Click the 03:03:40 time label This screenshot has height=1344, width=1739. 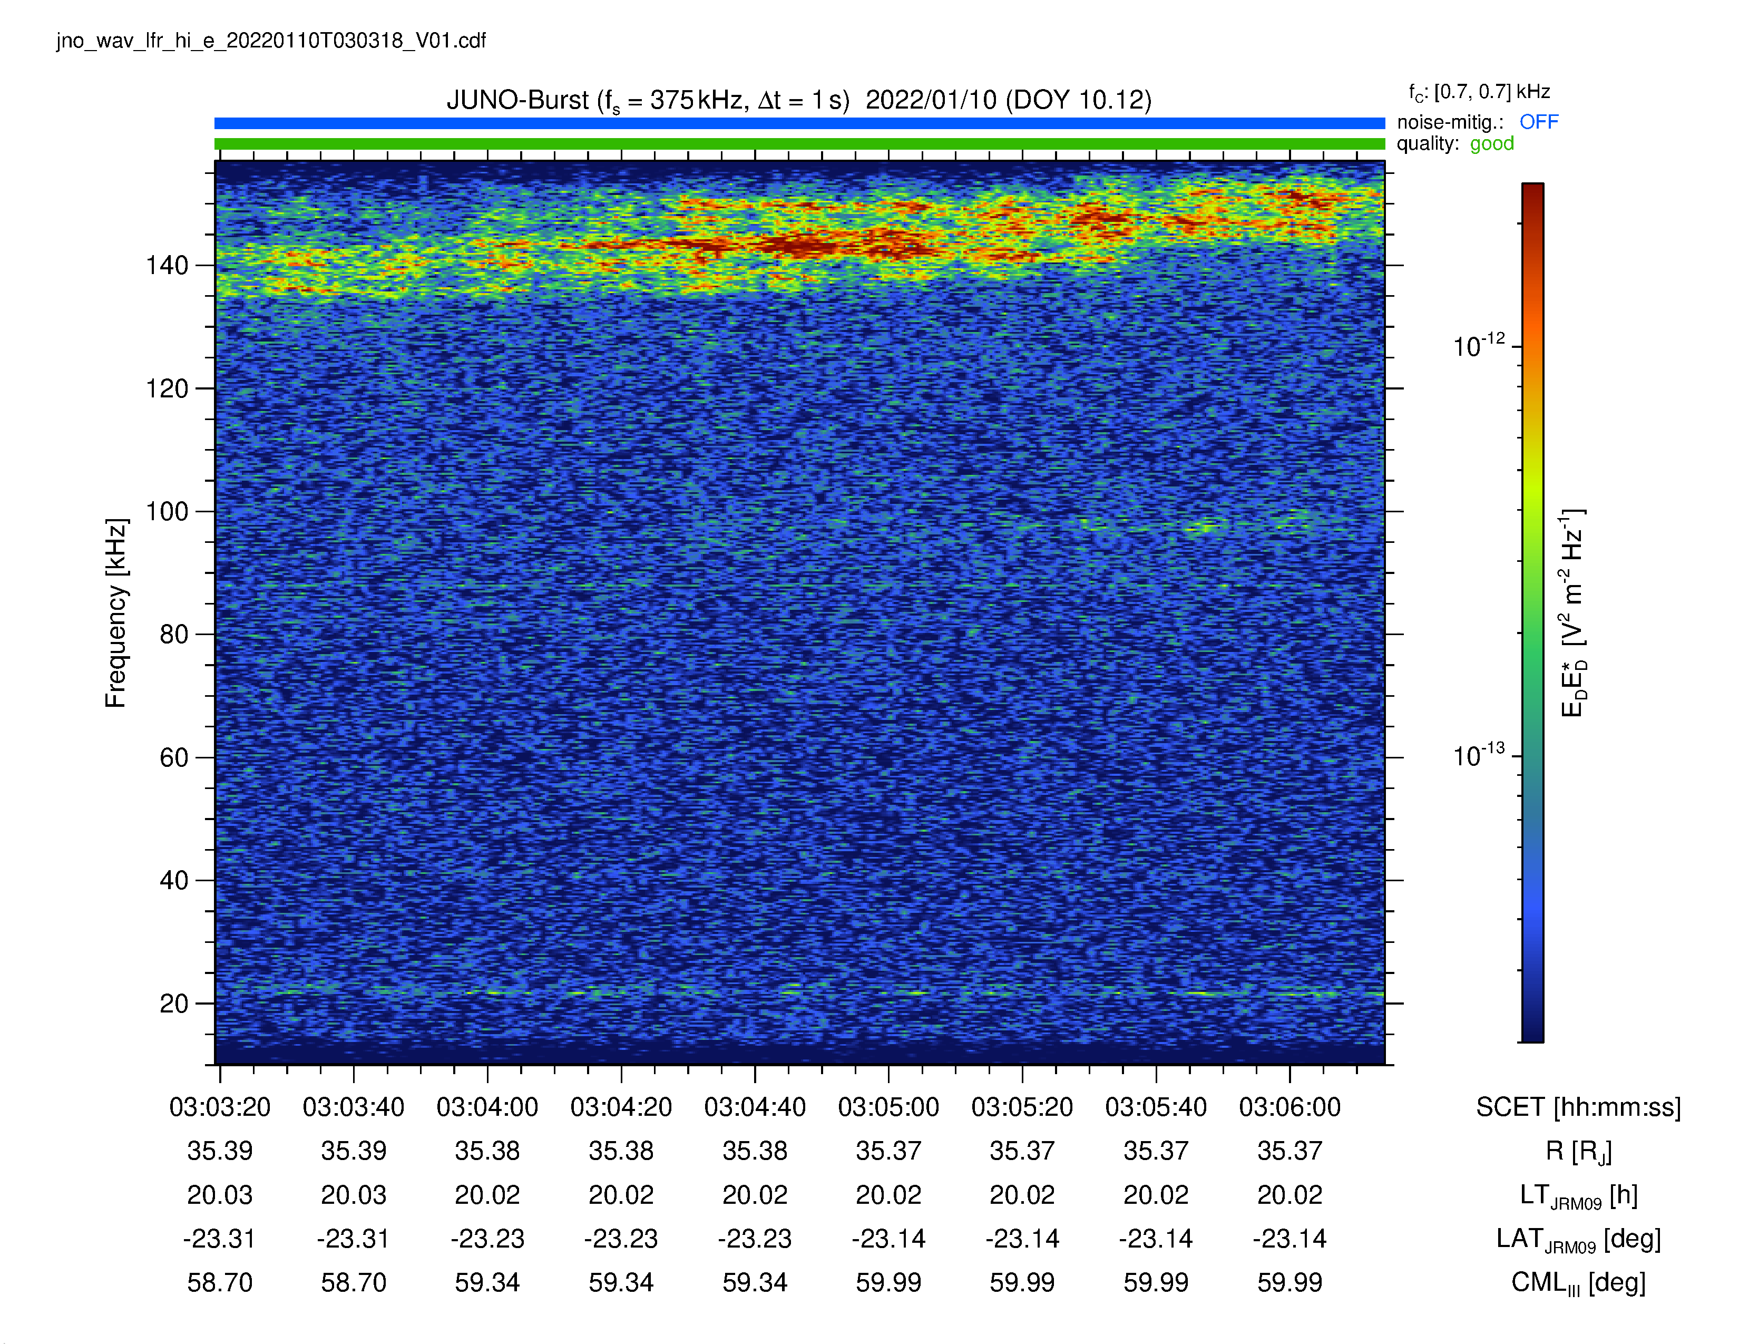coord(354,1107)
